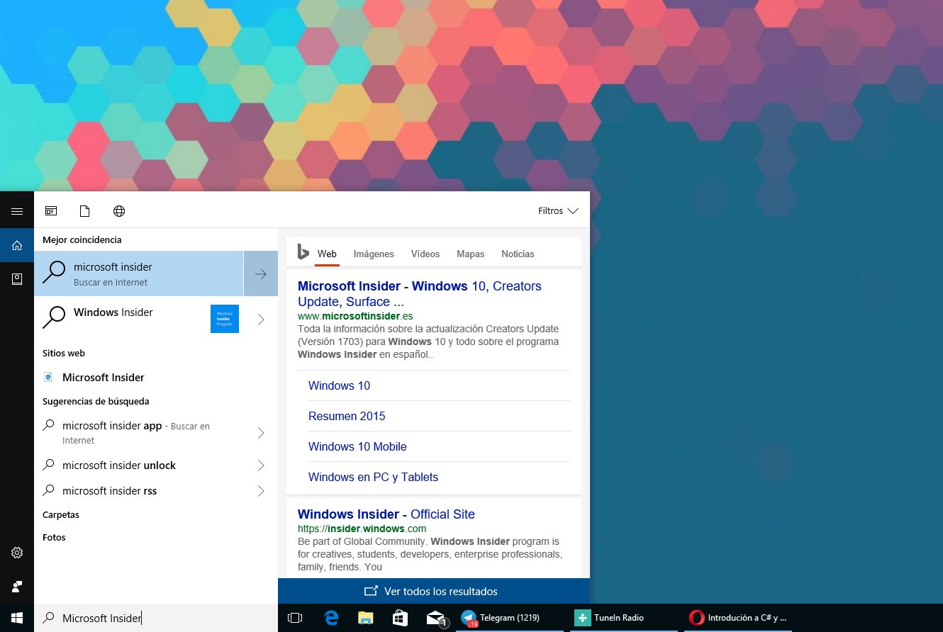Open File Explorer from taskbar
Viewport: 943px width, 632px height.
click(x=365, y=618)
